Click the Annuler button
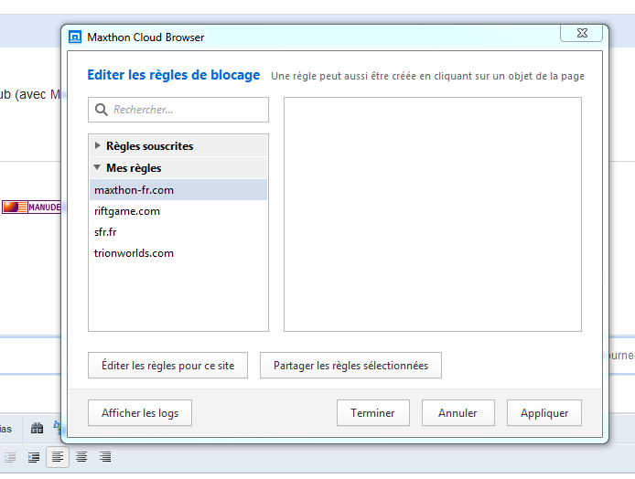Viewport: 635px width, 479px height. pos(458,412)
